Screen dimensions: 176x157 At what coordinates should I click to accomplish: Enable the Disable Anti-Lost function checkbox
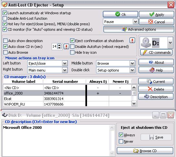(x=5, y=18)
